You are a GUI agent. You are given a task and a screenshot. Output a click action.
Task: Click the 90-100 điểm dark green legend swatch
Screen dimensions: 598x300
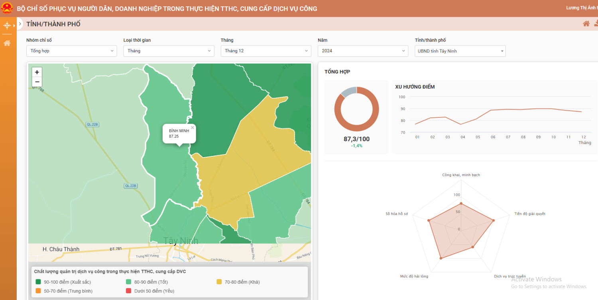pos(38,282)
